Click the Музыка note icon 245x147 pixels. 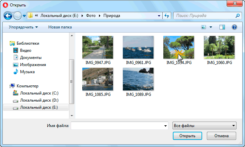click(16, 71)
